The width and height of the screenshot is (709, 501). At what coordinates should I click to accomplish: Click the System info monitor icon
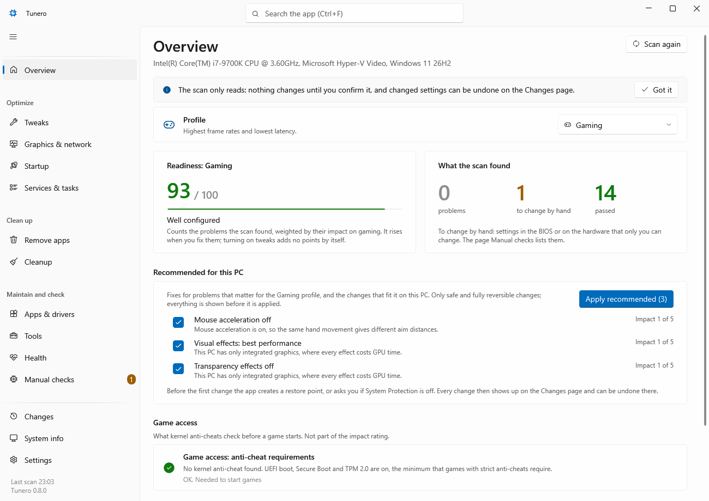coord(14,438)
